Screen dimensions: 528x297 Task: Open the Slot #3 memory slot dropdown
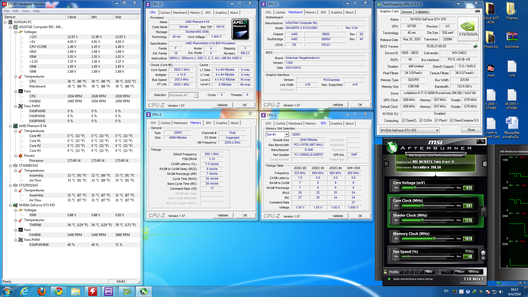[x=286, y=134]
